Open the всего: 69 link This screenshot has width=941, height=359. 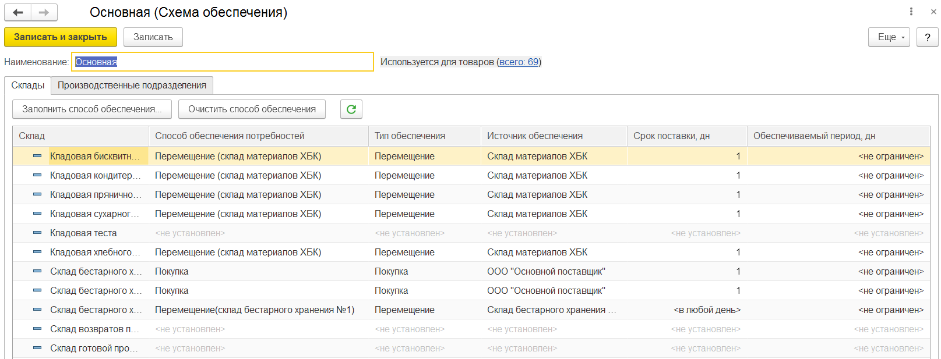519,62
